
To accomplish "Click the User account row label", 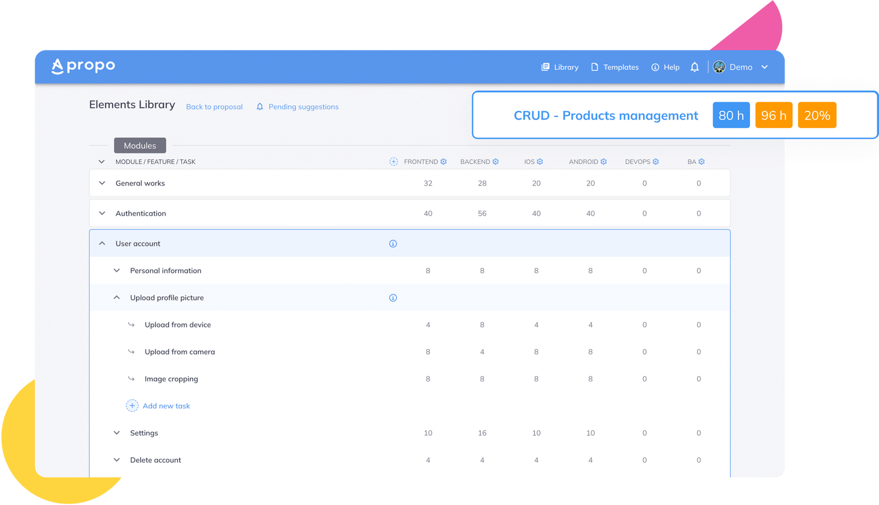I will (x=138, y=243).
